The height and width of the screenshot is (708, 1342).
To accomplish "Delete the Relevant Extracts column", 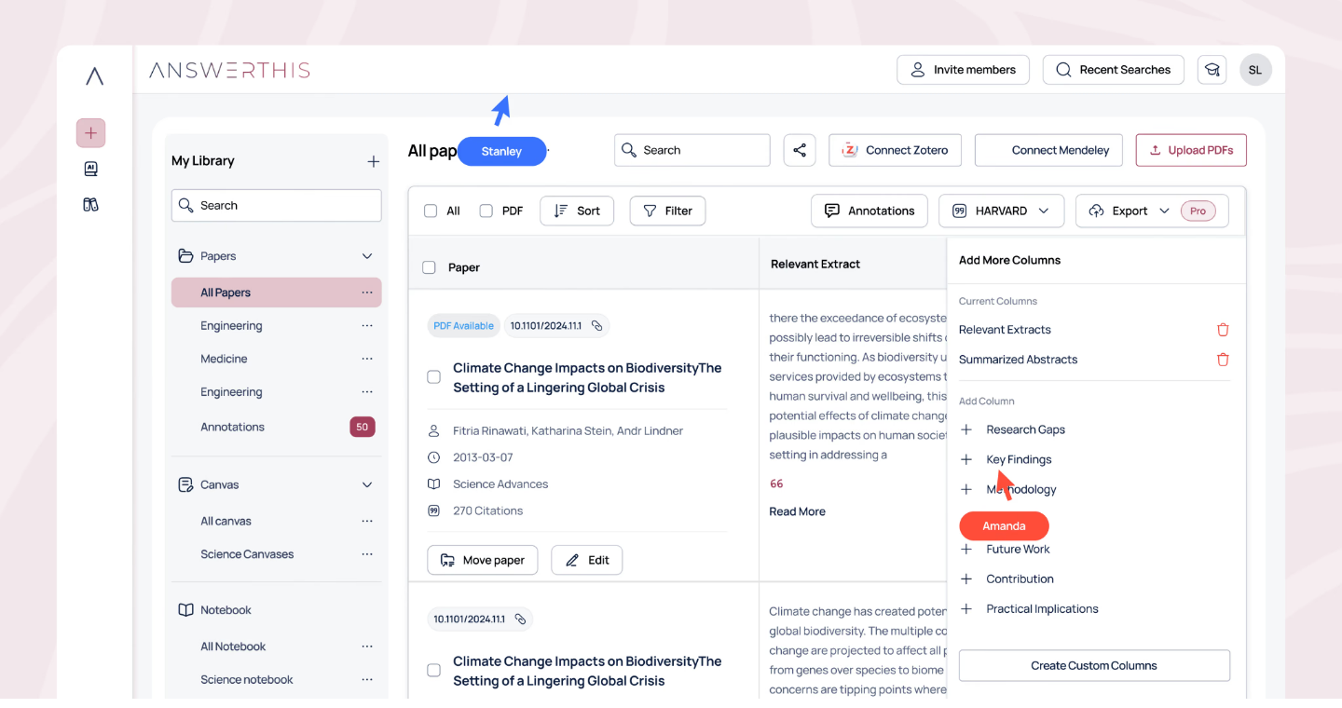I will point(1223,330).
